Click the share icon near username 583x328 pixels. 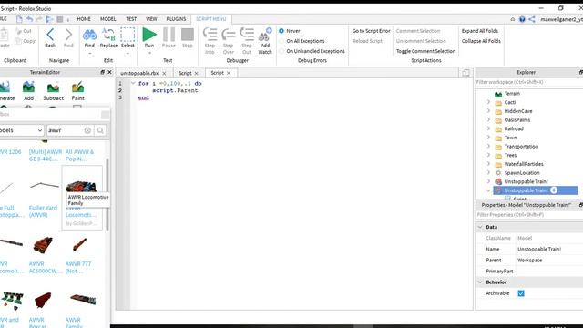point(532,19)
